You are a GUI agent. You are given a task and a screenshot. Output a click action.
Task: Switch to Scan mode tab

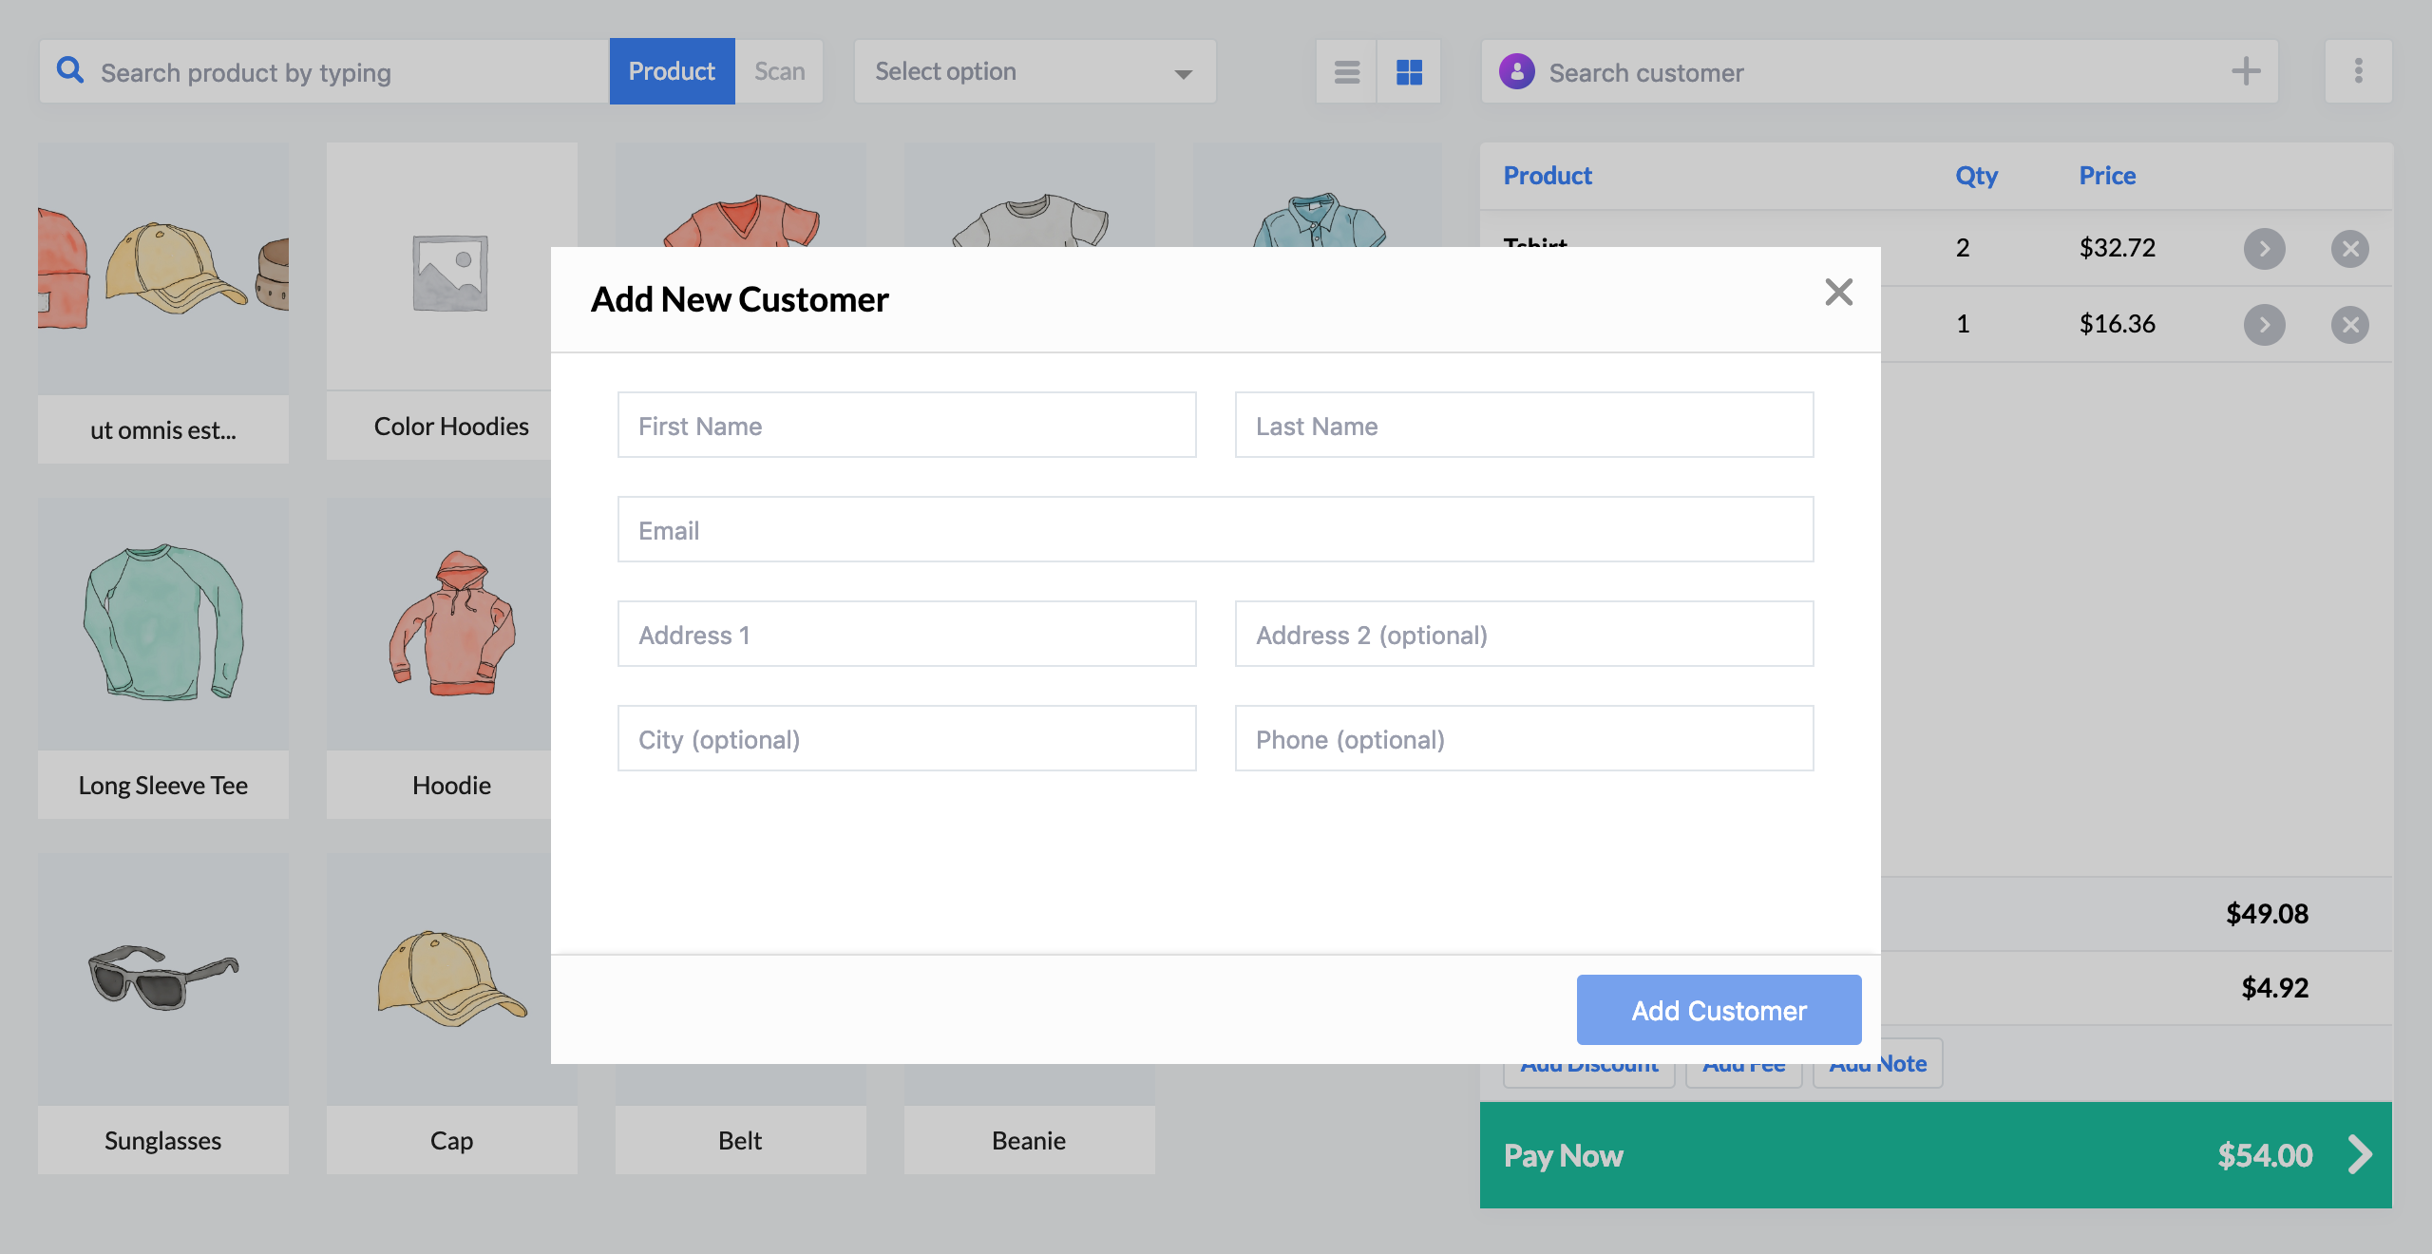[x=779, y=71]
